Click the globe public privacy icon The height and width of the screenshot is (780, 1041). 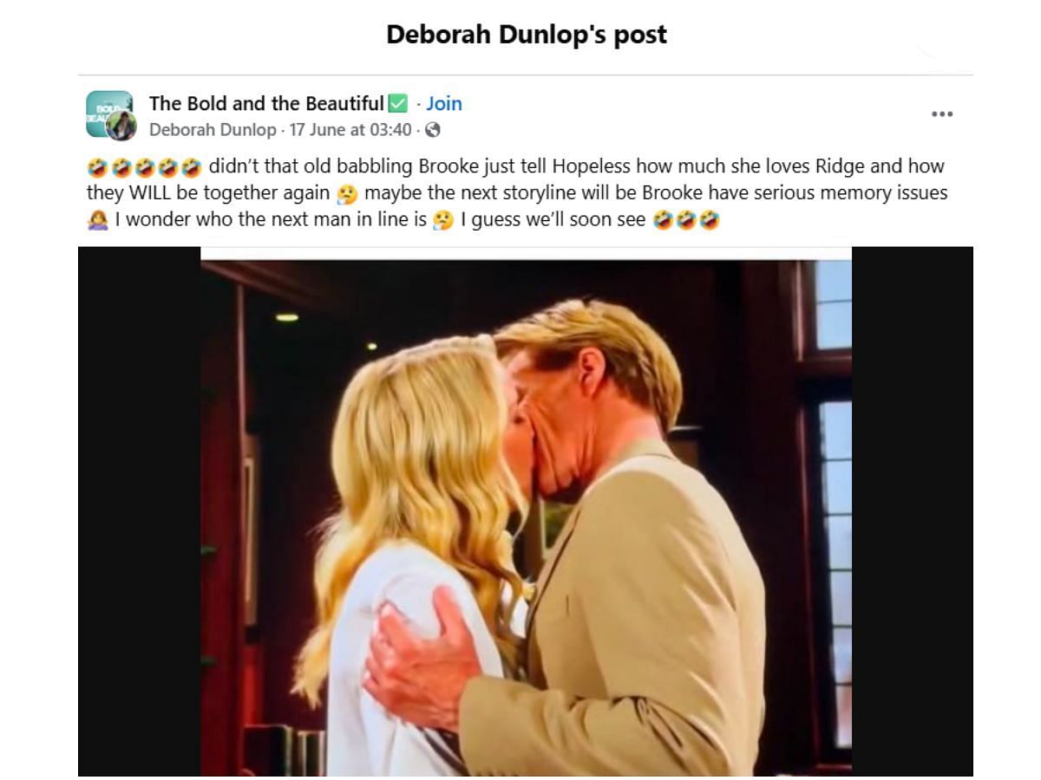[x=433, y=130]
